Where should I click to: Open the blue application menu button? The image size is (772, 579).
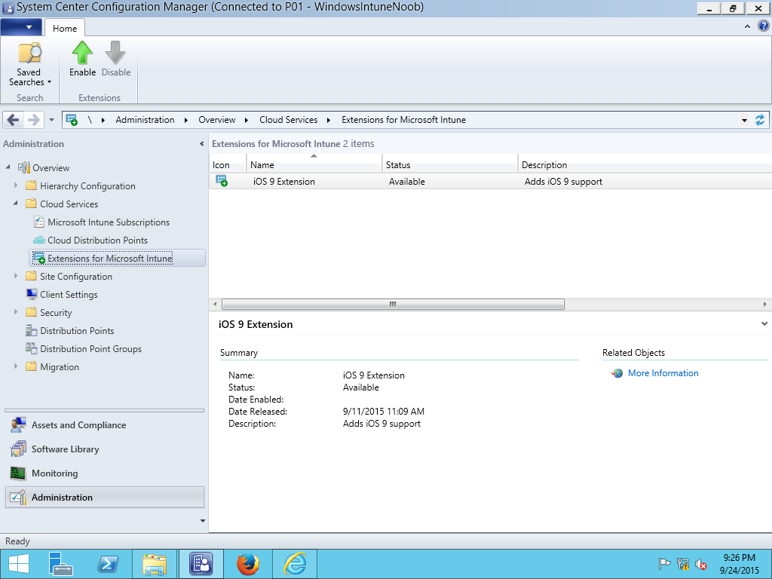click(x=21, y=27)
